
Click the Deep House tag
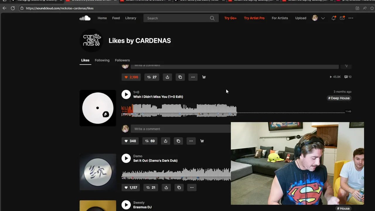coord(339,98)
